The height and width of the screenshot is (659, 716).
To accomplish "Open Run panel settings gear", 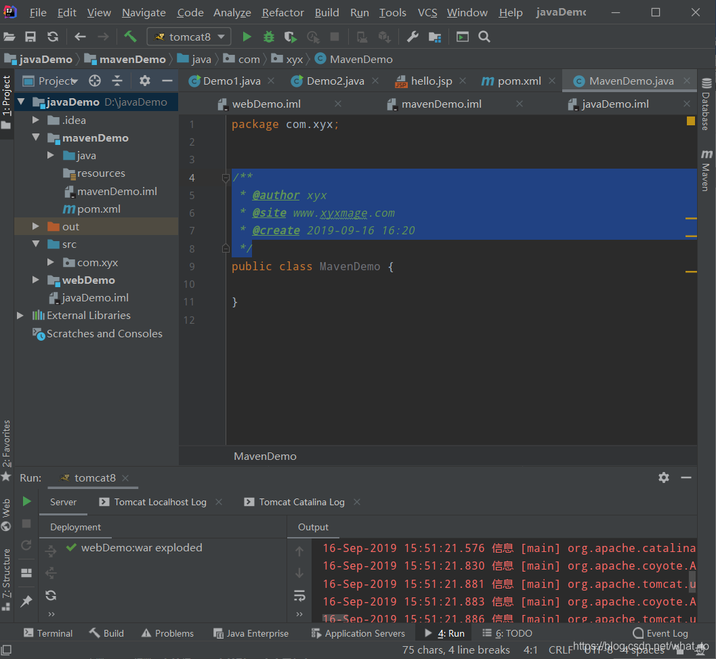I will coord(664,477).
